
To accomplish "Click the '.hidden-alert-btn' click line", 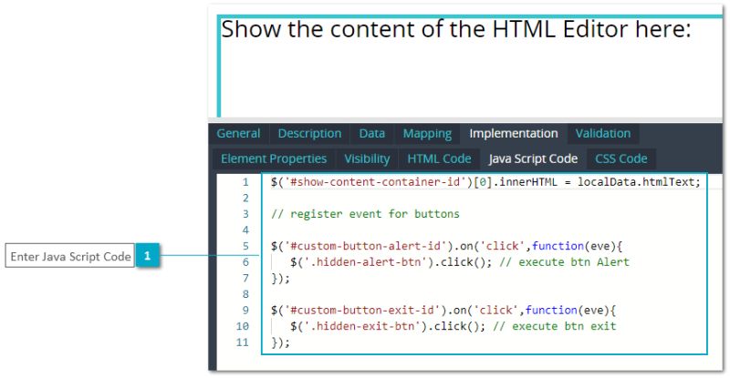I will (x=460, y=262).
